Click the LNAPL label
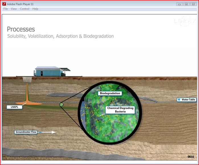Image resolution: width=199 pixels, height=165 pixels. [13, 107]
